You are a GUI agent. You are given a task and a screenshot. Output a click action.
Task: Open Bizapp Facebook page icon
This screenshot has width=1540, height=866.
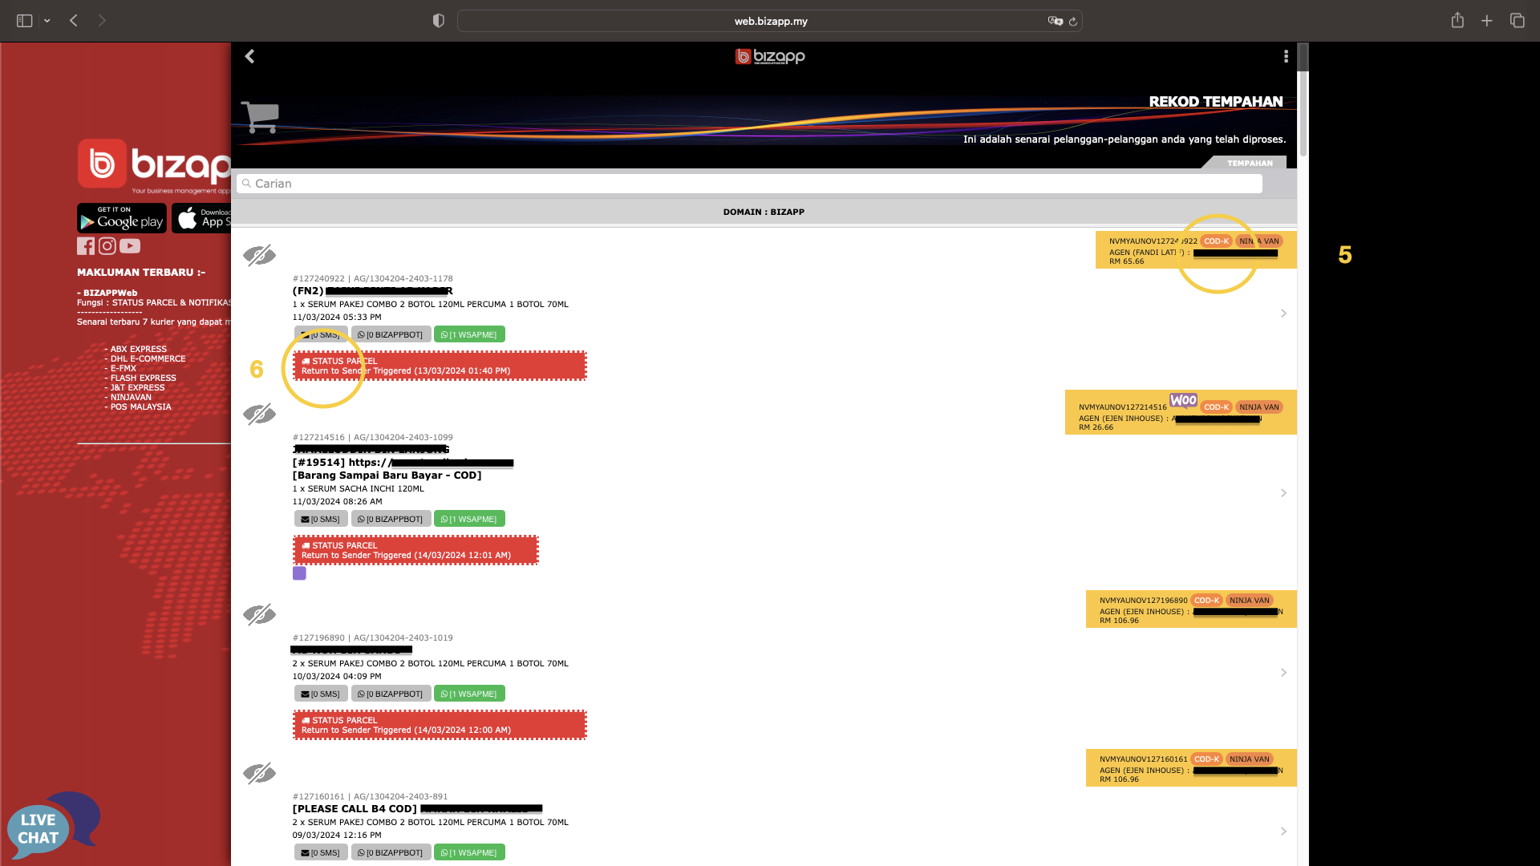86,246
